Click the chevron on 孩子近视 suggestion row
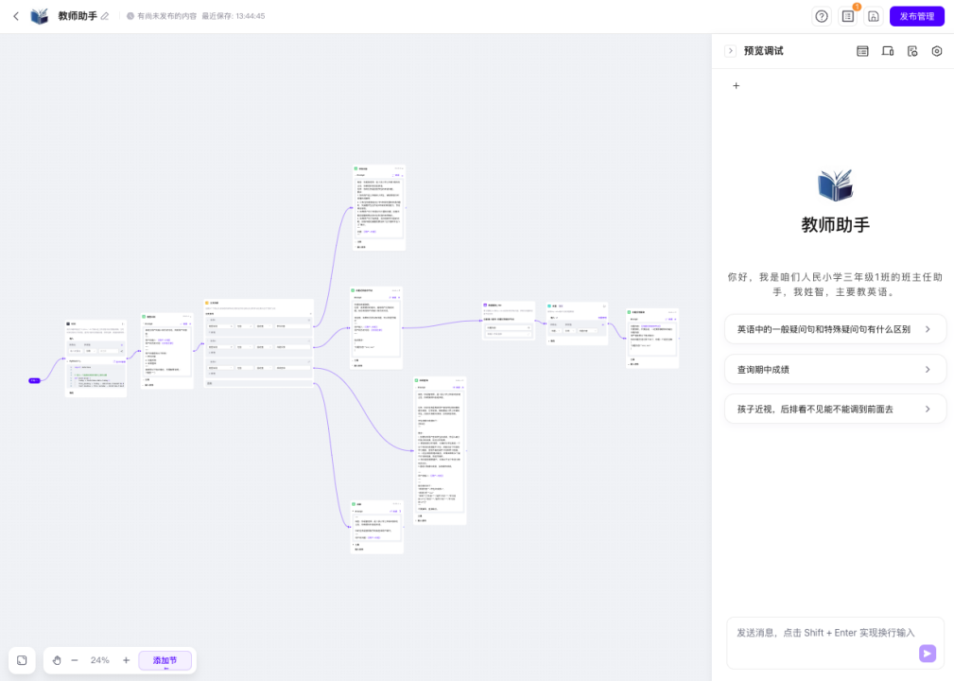 coord(928,409)
